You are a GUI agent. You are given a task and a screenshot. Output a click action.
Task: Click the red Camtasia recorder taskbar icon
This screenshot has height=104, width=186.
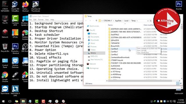click(x=43, y=101)
